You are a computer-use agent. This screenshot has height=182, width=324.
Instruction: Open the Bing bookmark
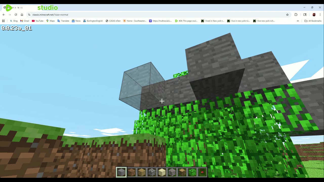pos(14,21)
